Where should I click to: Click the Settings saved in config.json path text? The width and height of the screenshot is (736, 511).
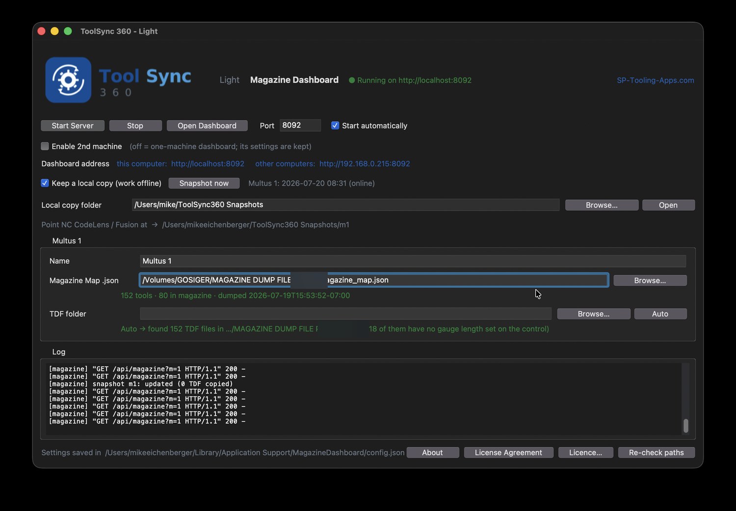[x=223, y=453]
